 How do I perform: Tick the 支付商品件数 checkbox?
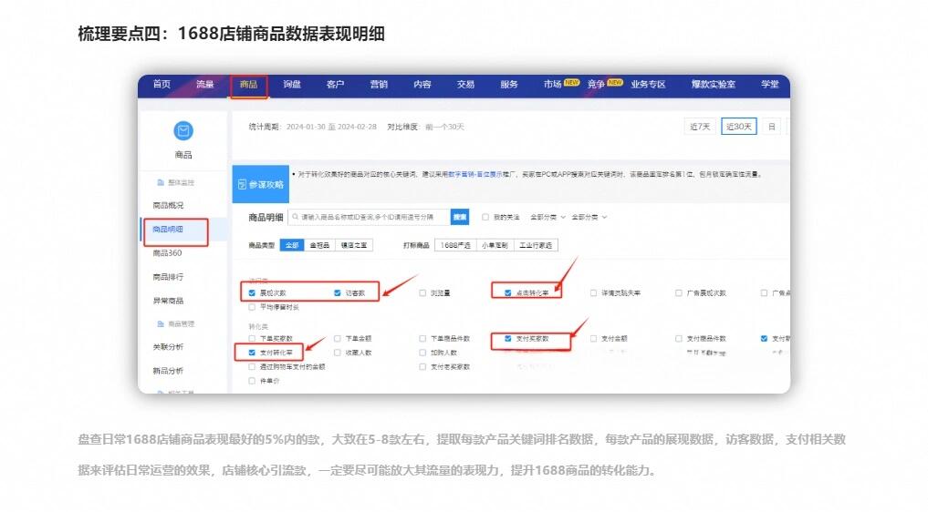pyautogui.click(x=678, y=338)
